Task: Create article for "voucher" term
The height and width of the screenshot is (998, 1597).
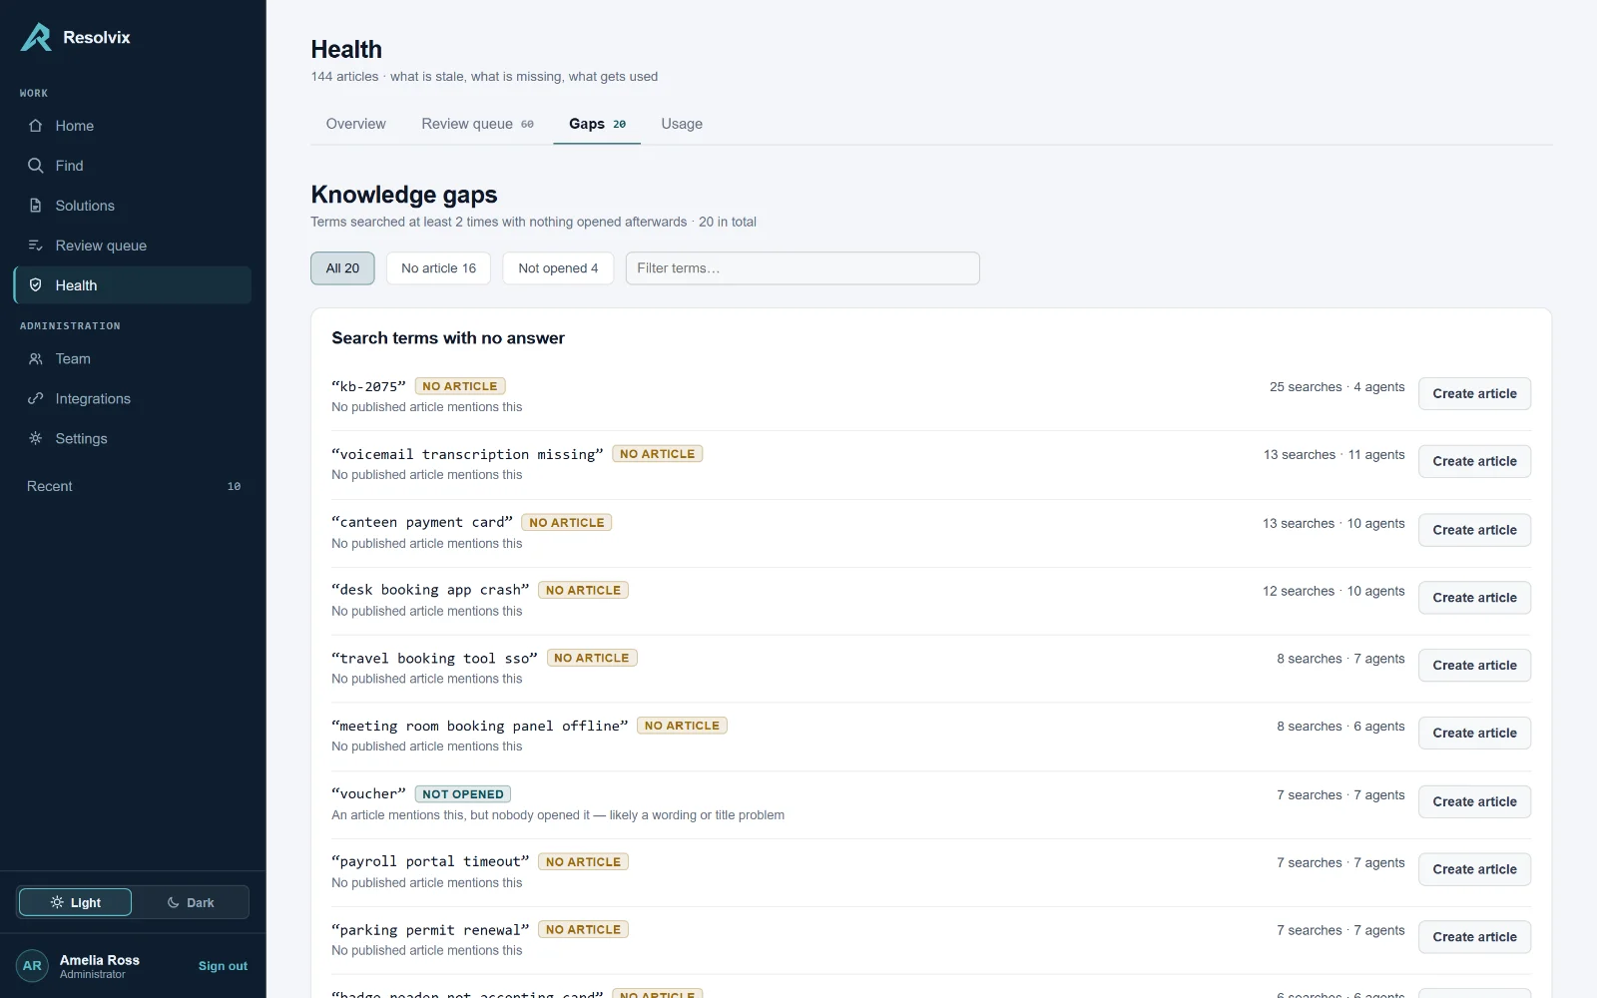Action: coord(1474,802)
